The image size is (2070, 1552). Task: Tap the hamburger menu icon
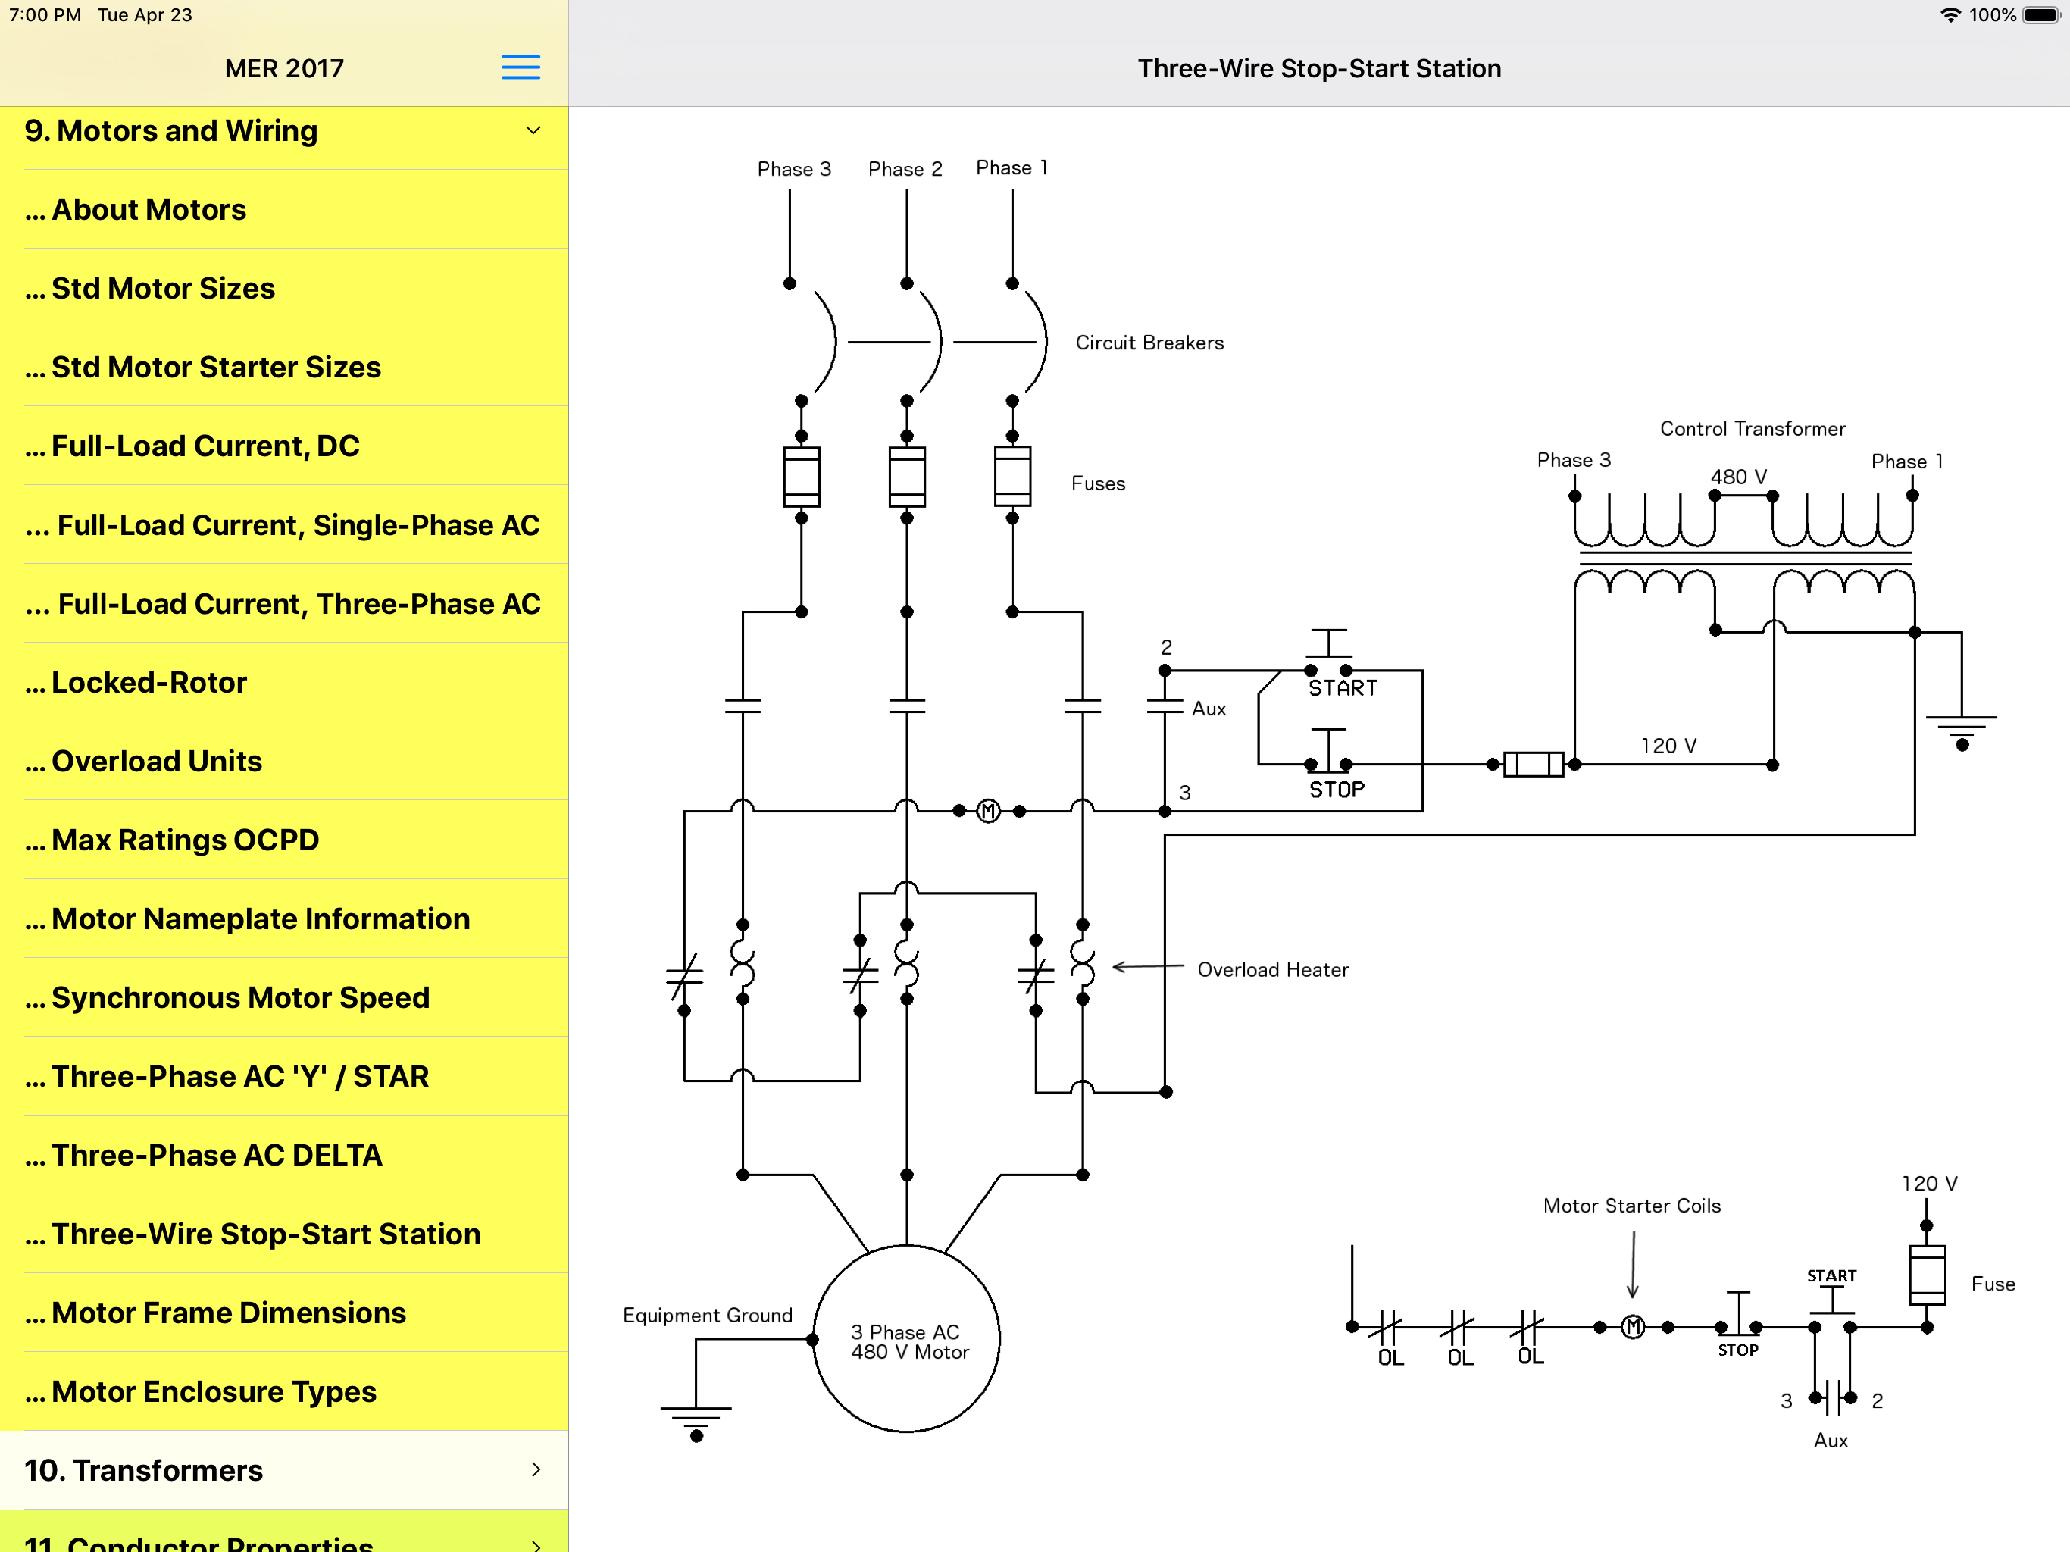point(521,67)
